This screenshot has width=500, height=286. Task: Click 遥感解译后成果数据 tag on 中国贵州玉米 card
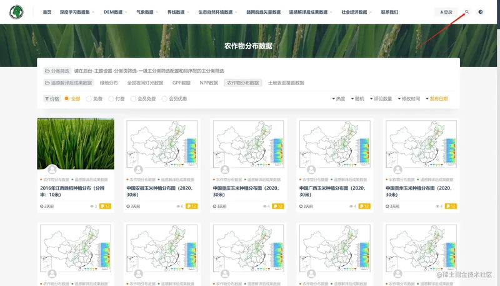click(435, 180)
